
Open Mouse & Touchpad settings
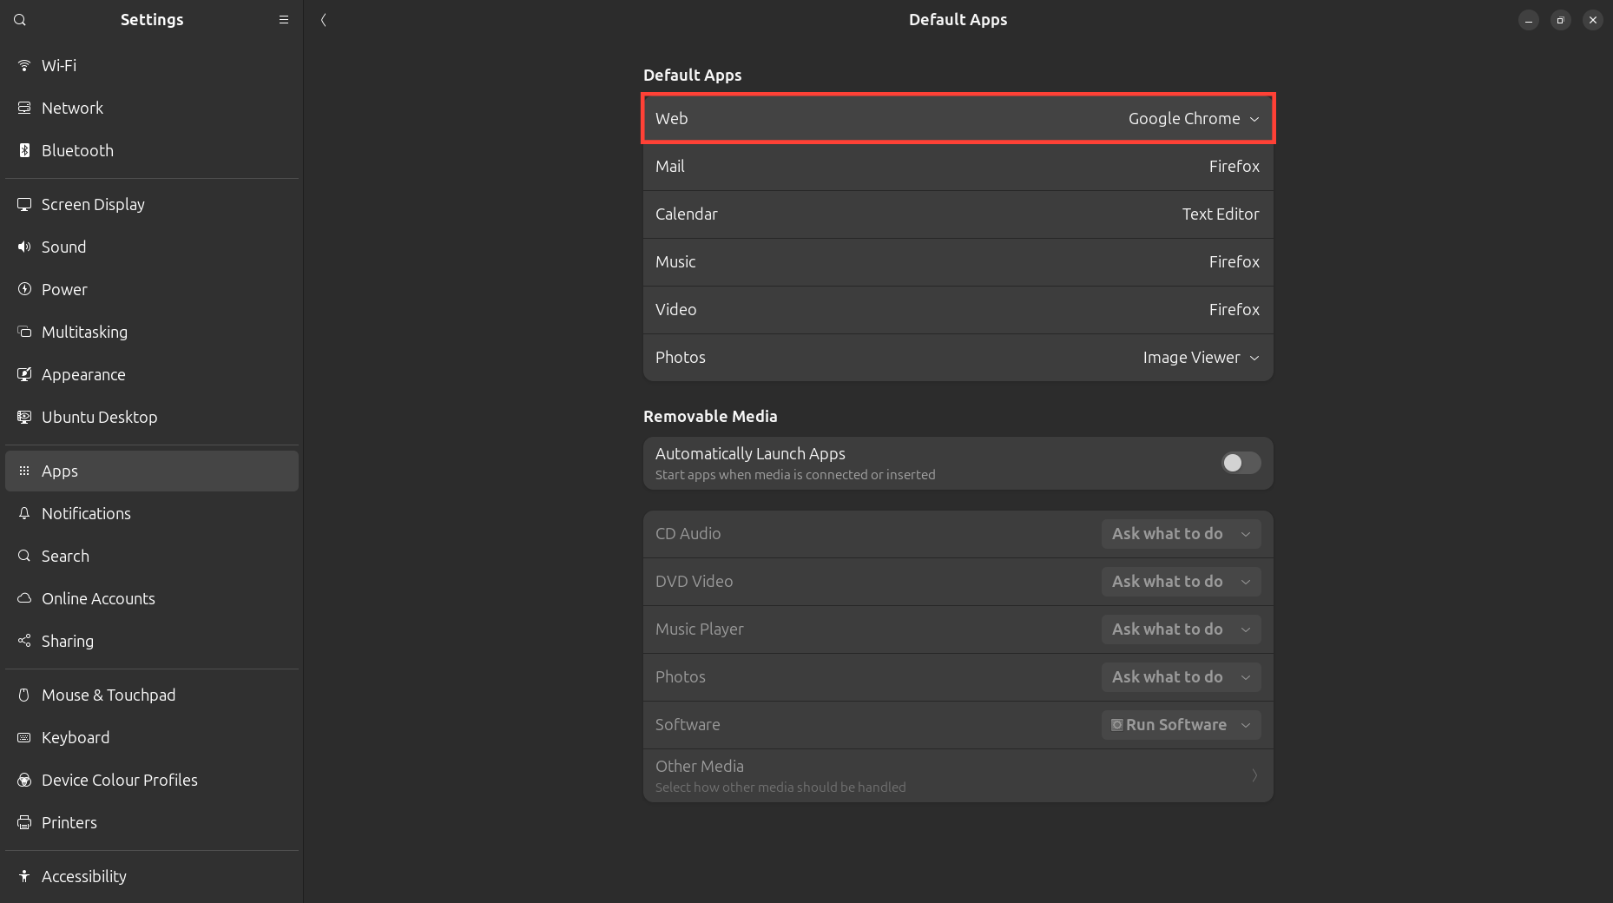[109, 695]
